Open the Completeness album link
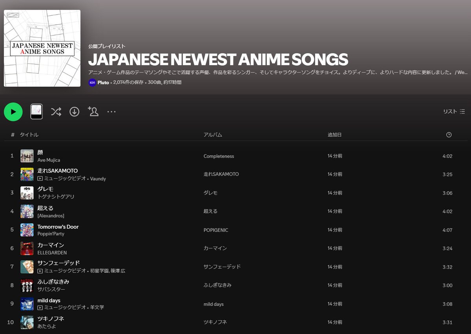Image resolution: width=471 pixels, height=334 pixels. 219,156
